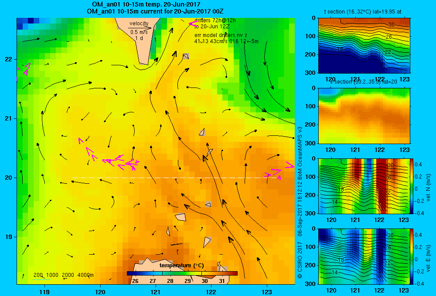Click the vel. E velocity colorbar
Screen dimensions: 436x296
412,256
